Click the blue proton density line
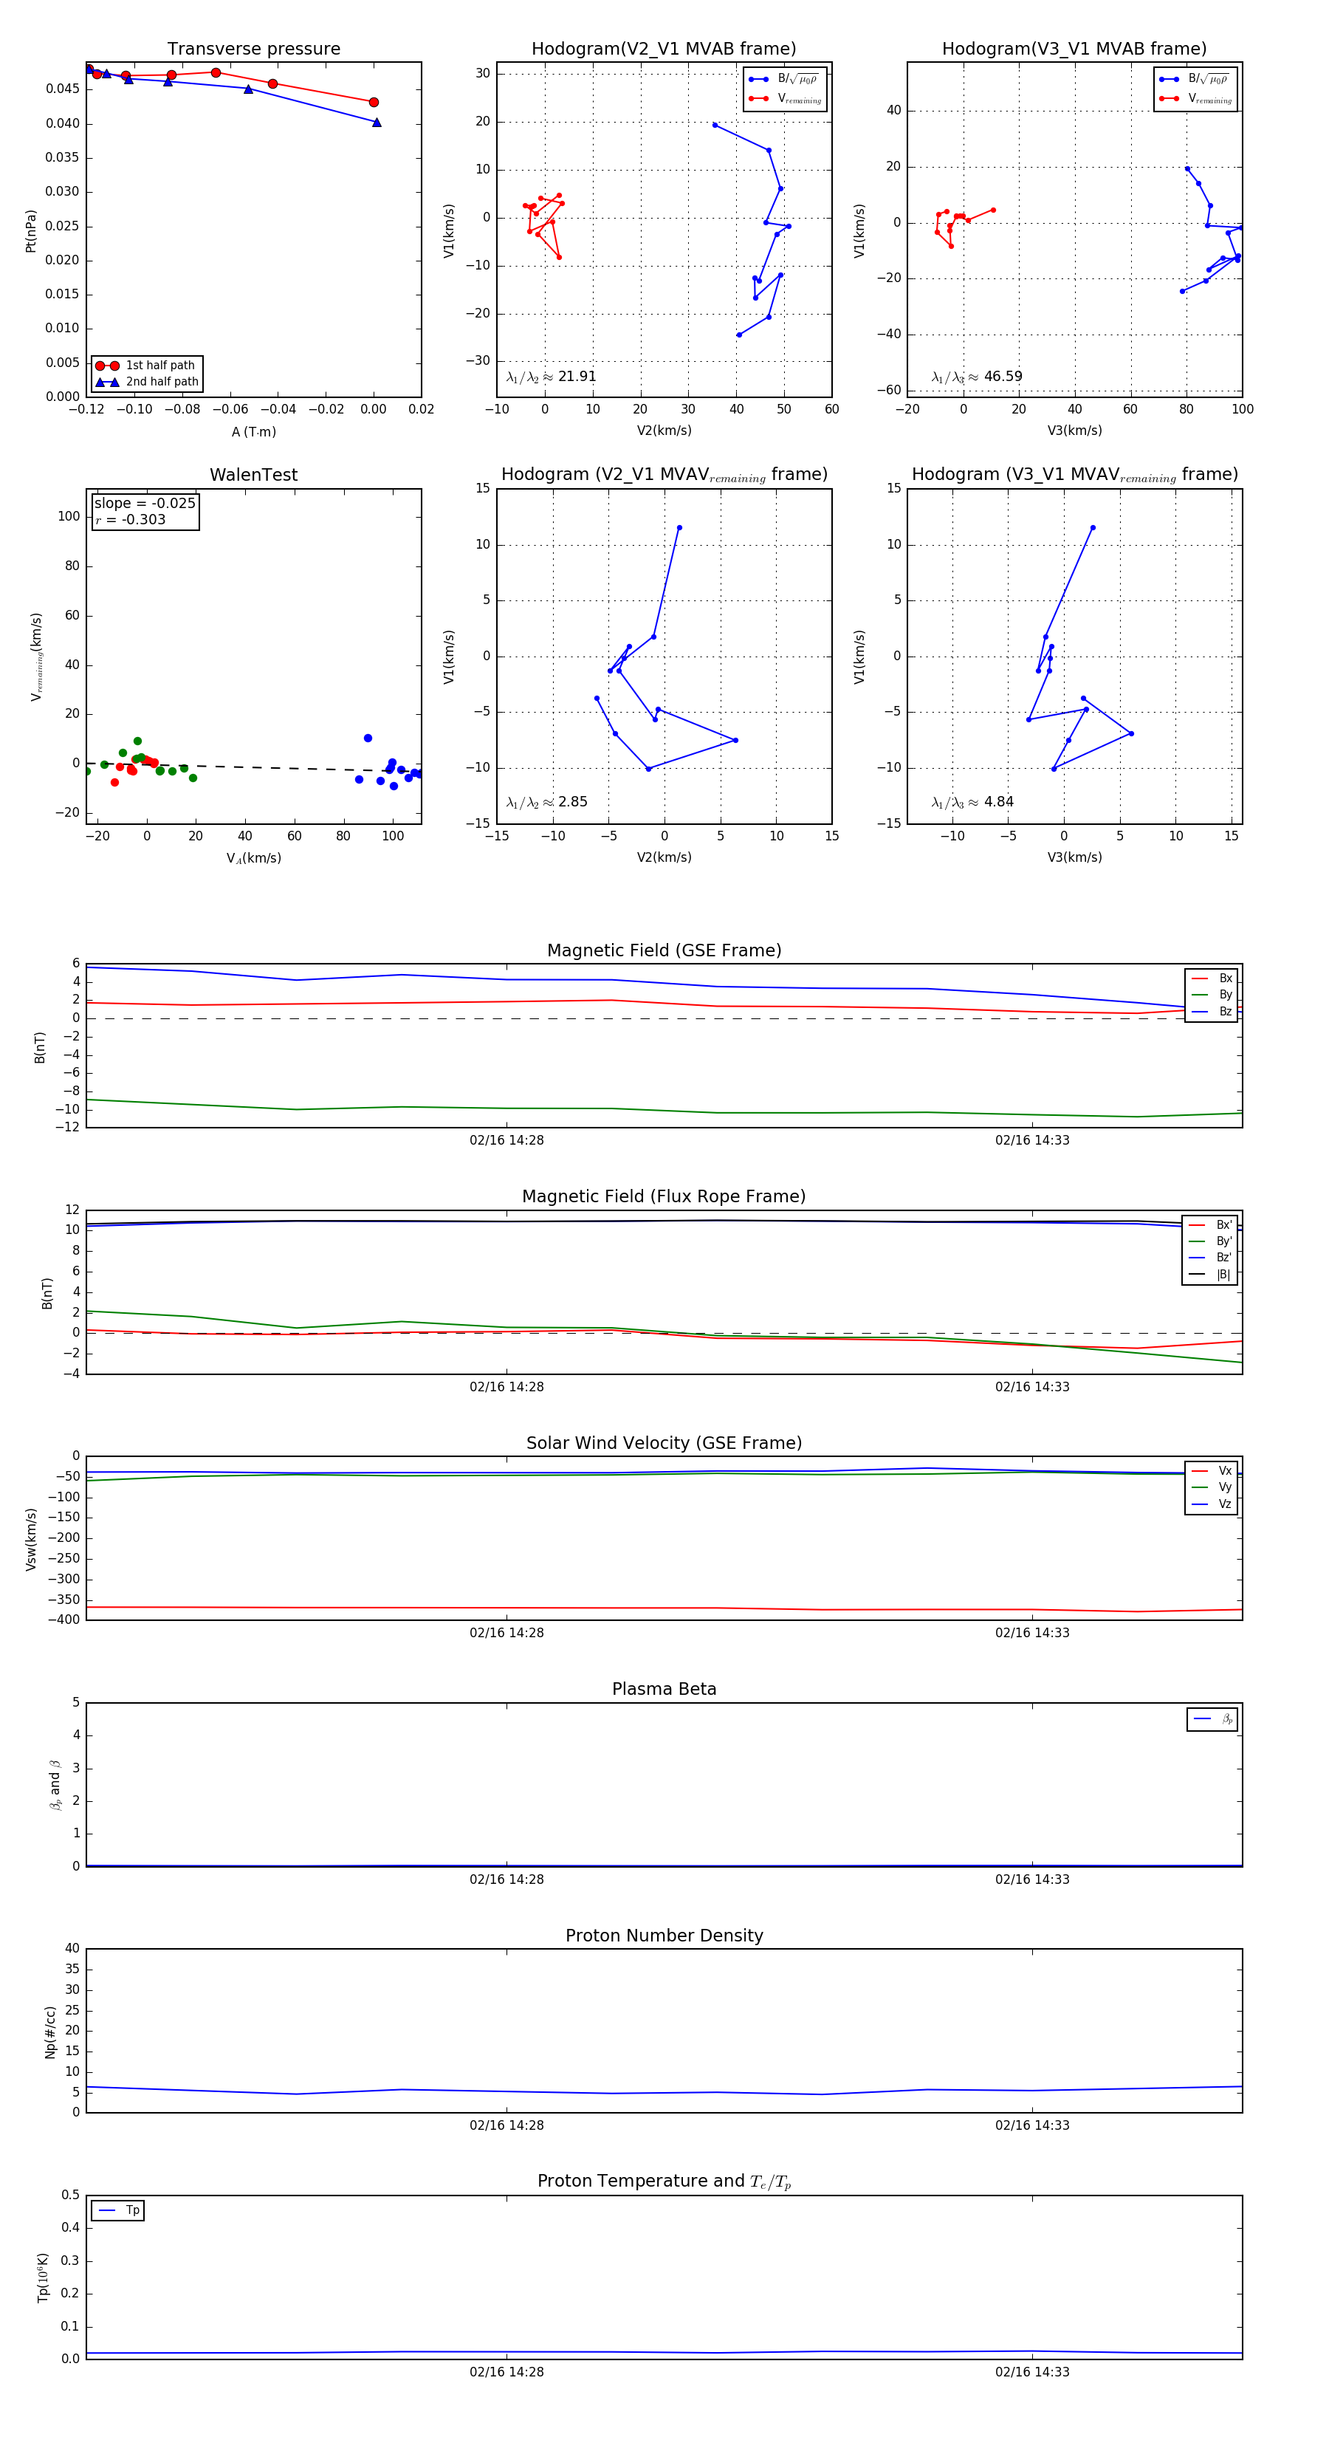The height and width of the screenshot is (2437, 1329). 662,2091
